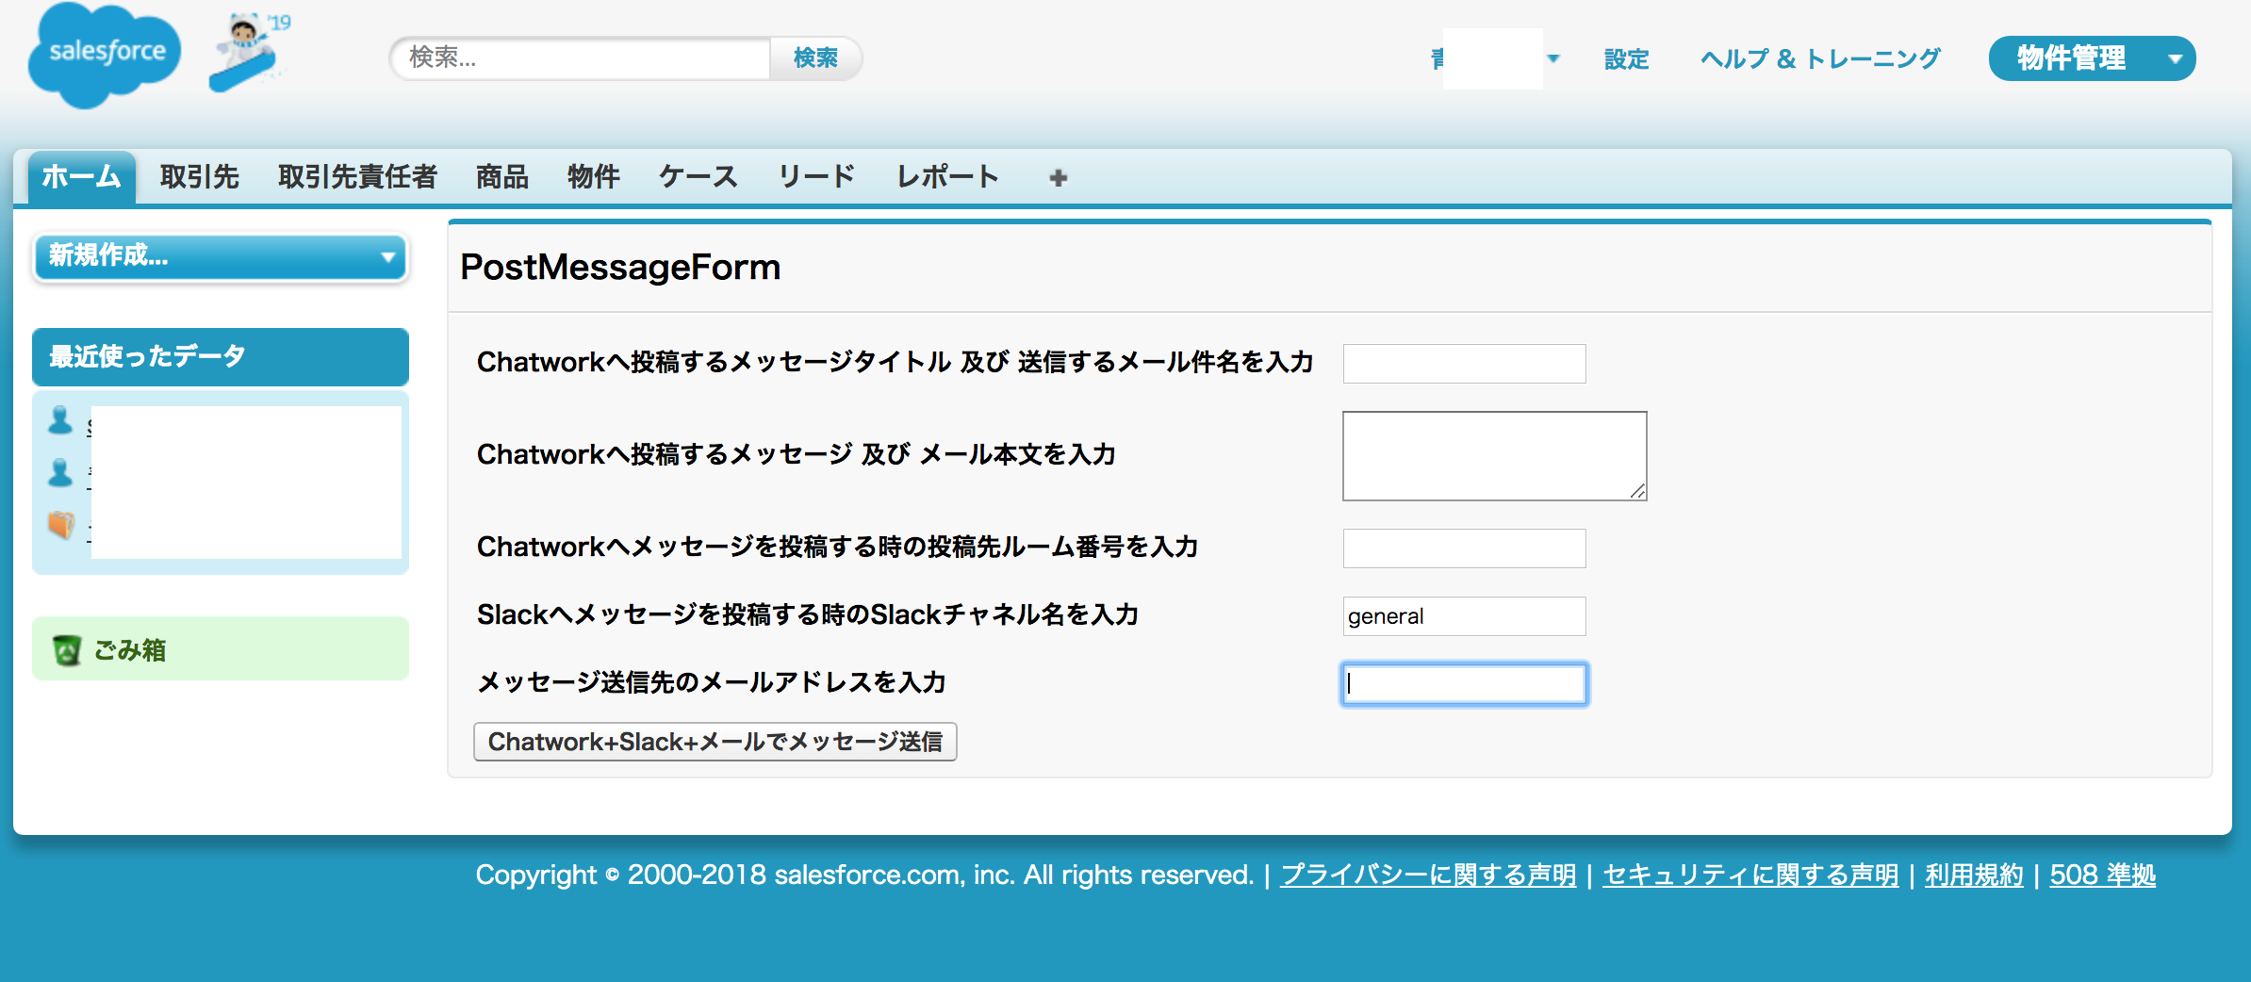
Task: Open the 新規作成 dropdown menu
Action: [221, 256]
